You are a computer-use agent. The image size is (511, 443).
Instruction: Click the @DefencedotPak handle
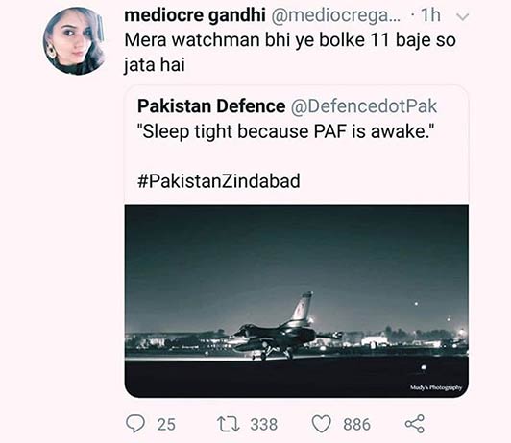(x=364, y=106)
